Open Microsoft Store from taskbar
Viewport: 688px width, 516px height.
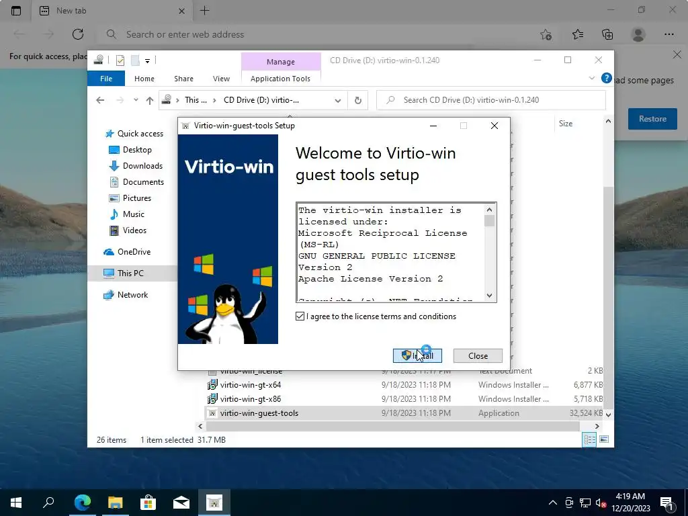[x=148, y=503]
